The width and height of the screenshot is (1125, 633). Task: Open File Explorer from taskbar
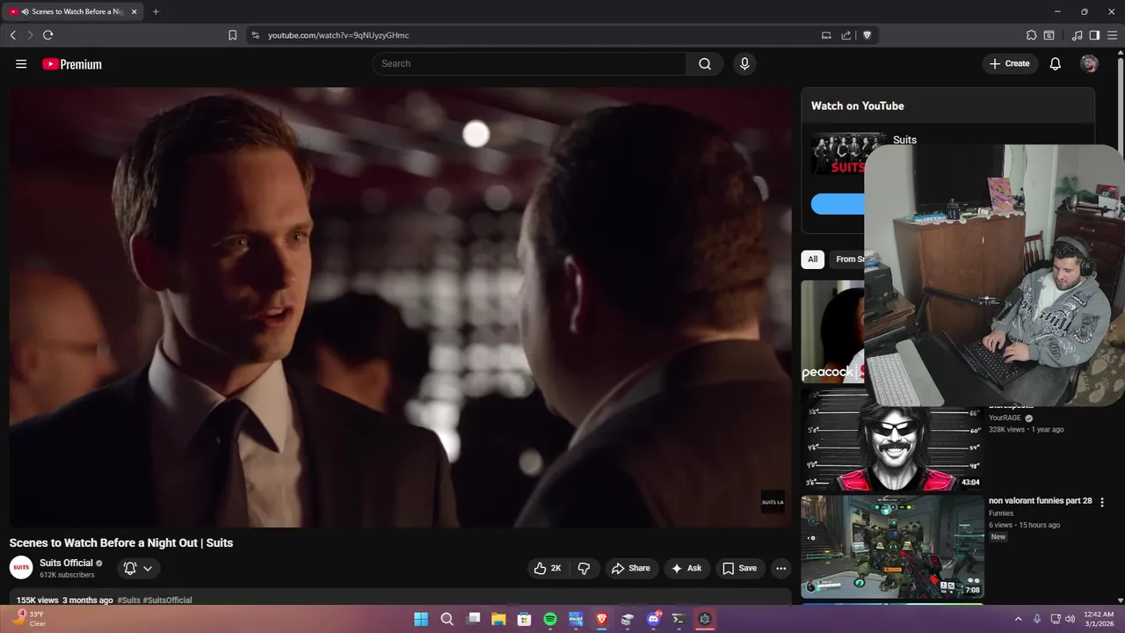[x=498, y=619]
